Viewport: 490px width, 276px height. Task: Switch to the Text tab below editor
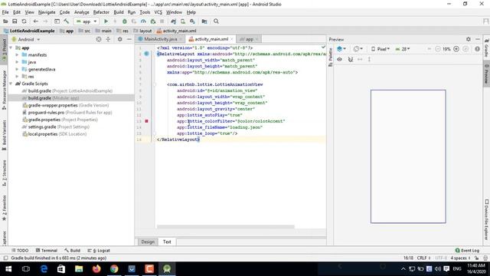[x=167, y=242]
